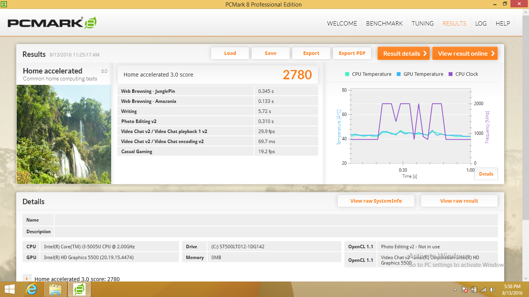Open the TUNING section
529x297 pixels.
tap(423, 23)
